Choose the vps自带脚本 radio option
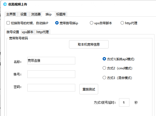 (x=91, y=23)
